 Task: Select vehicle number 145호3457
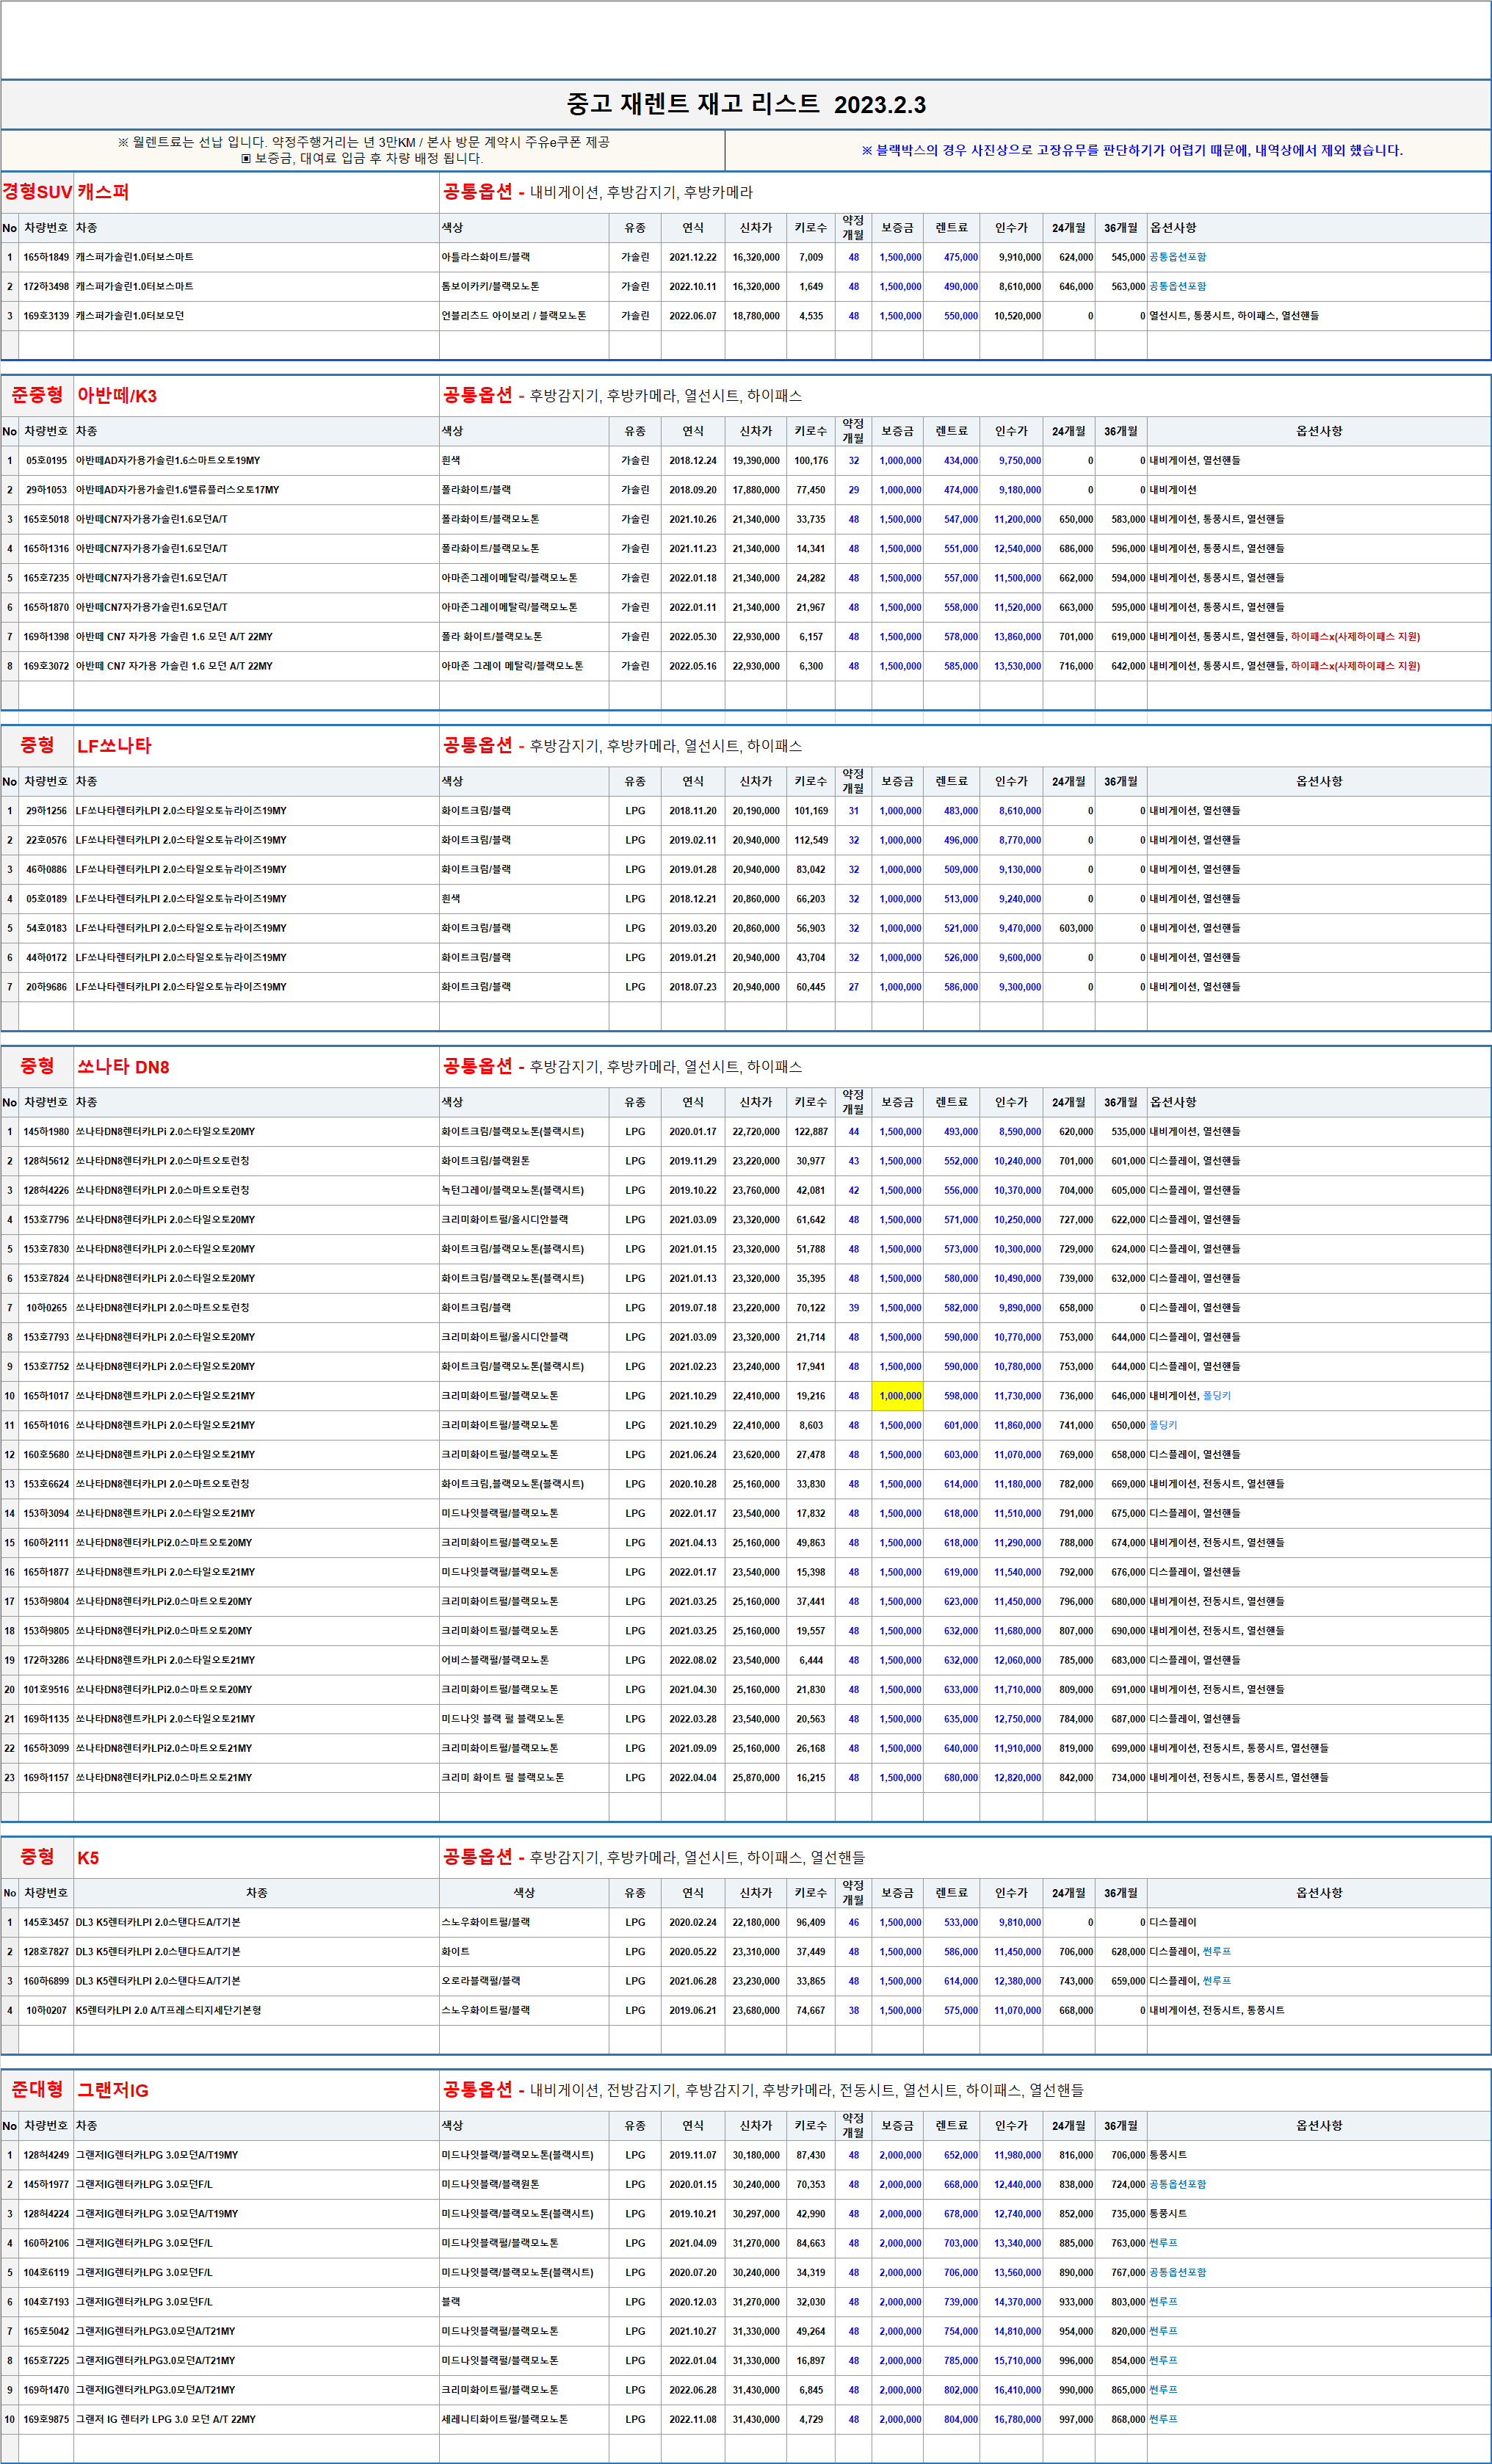pyautogui.click(x=46, y=1922)
